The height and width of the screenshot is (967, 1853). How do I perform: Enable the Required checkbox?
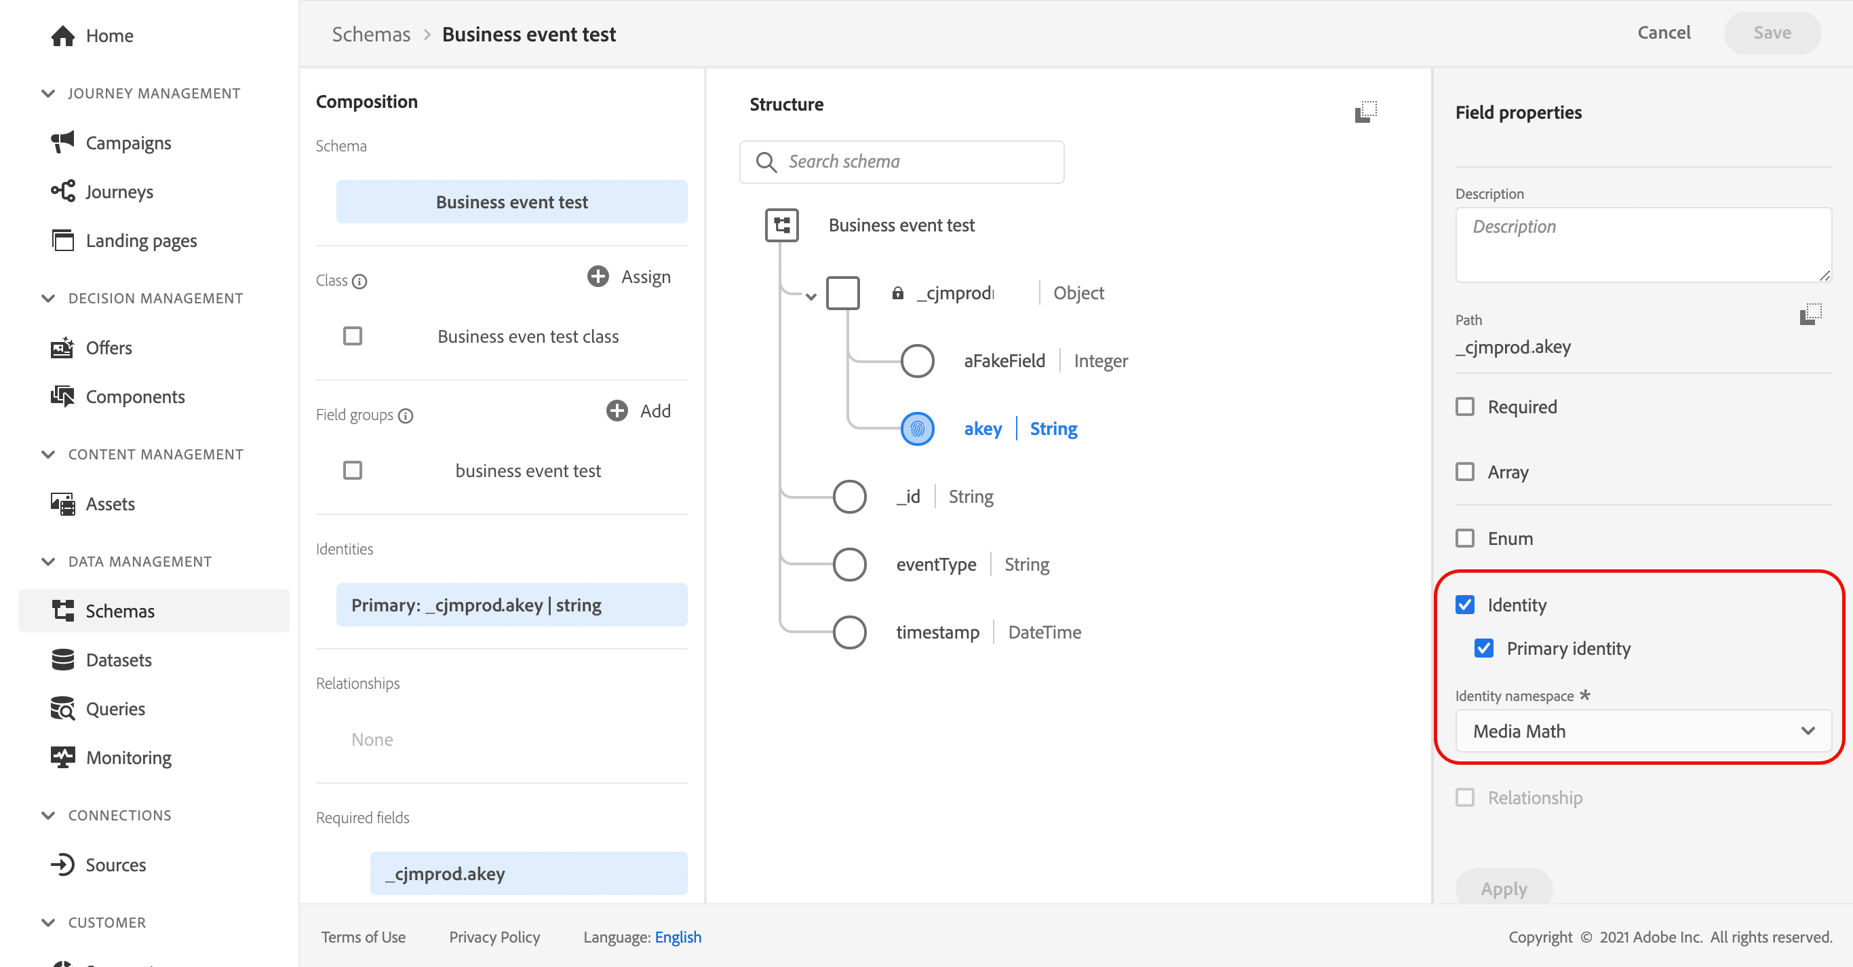click(x=1464, y=406)
